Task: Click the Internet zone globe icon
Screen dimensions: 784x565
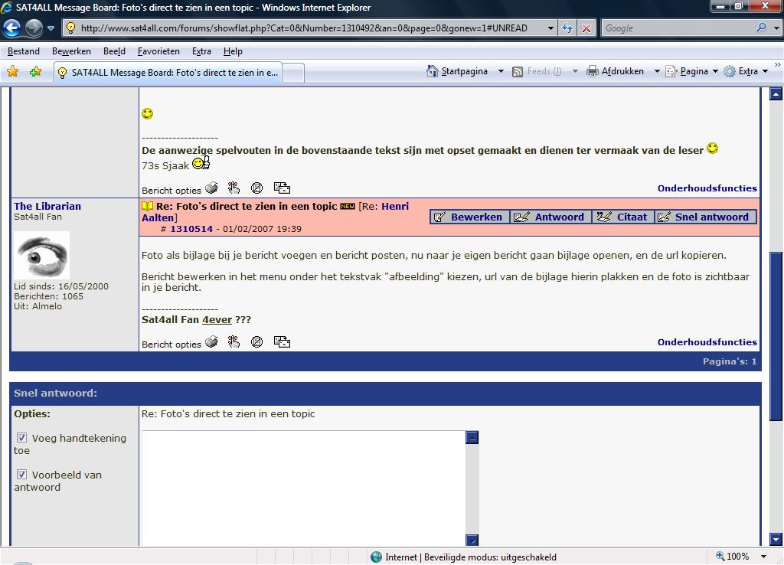Action: [x=376, y=557]
